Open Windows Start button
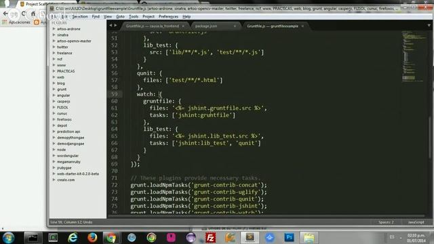The height and width of the screenshot is (244, 434). pos(8,238)
